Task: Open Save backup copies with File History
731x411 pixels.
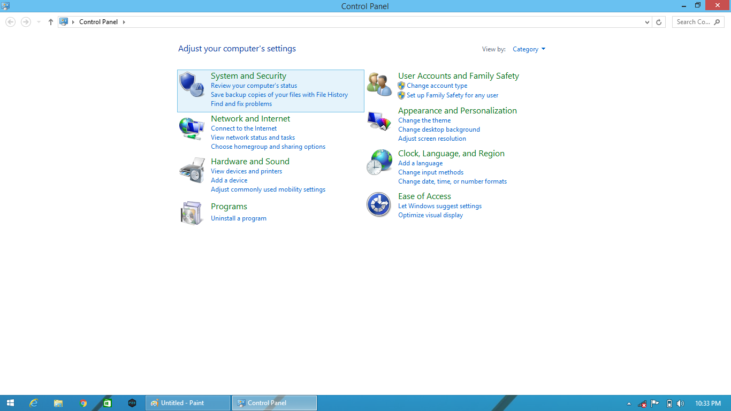Action: [x=279, y=95]
